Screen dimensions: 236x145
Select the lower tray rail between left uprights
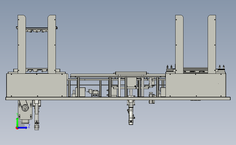37,70
